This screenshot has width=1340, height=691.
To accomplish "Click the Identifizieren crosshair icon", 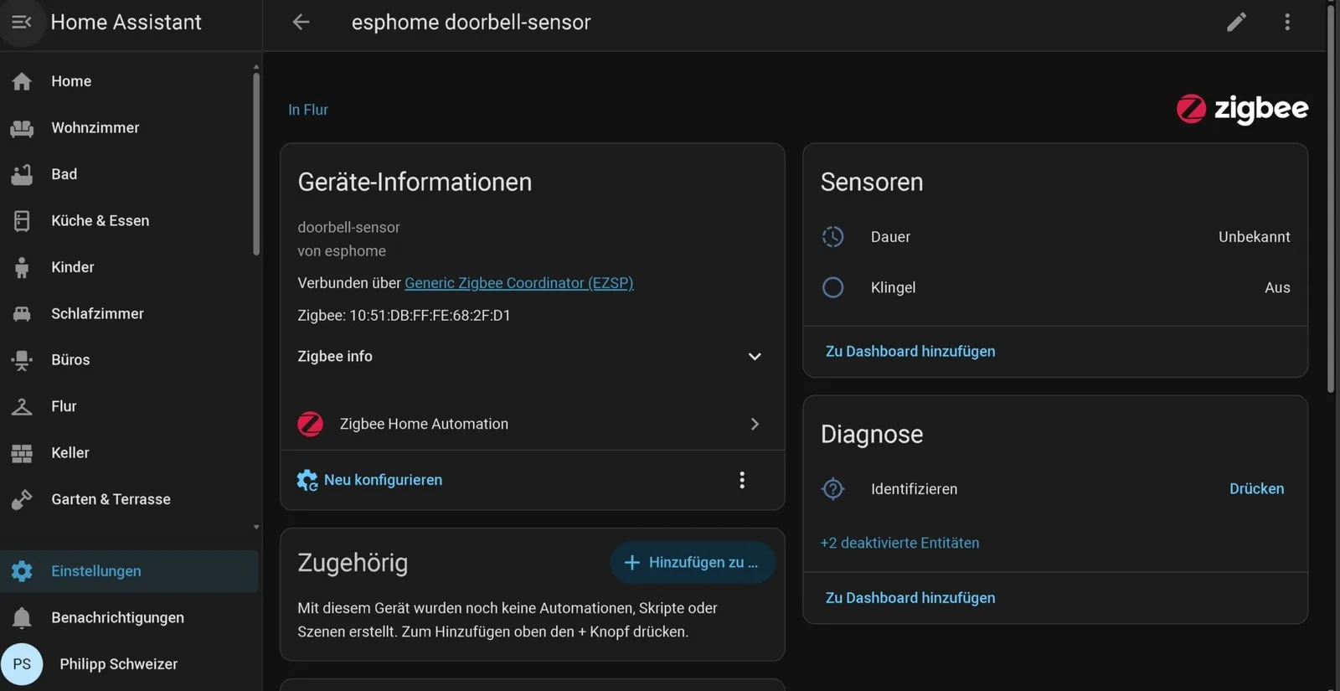I will 832,488.
